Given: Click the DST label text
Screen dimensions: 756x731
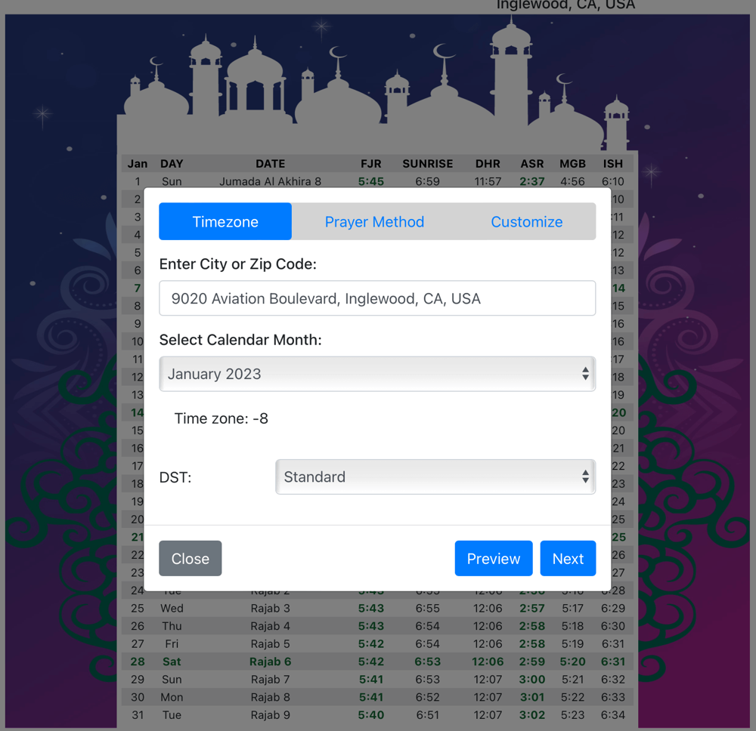Looking at the screenshot, I should coord(175,477).
